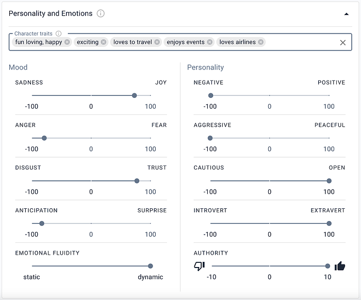361x300 pixels.
Task: Delete the 'loves airlines' trait chip
Action: 261,42
